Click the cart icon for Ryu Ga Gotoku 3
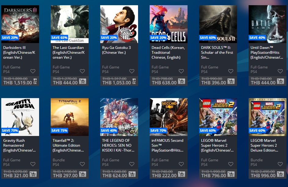 134,81
